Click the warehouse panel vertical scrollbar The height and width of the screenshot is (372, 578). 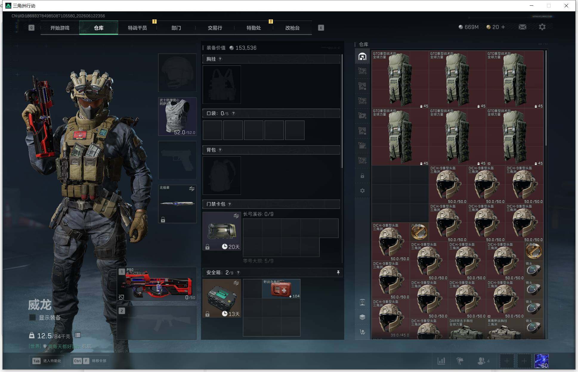[x=546, y=98]
